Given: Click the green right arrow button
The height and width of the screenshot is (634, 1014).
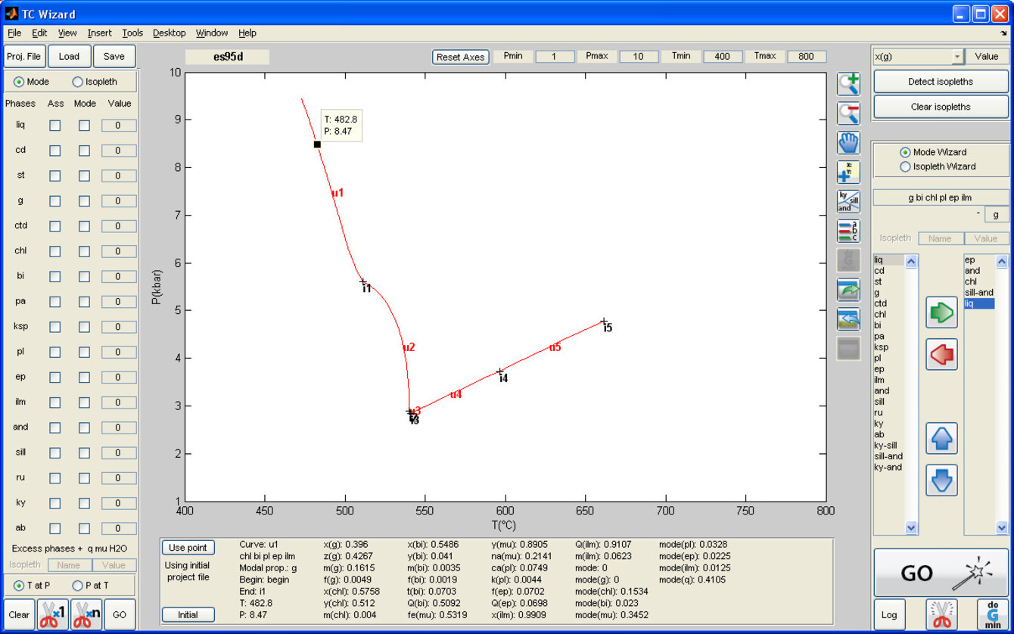Looking at the screenshot, I should pyautogui.click(x=941, y=312).
